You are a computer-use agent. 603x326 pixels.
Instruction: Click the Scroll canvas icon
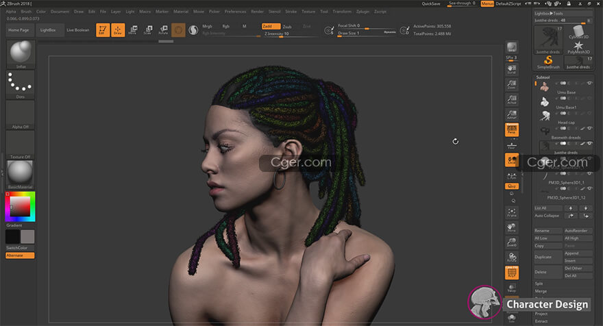click(x=512, y=69)
